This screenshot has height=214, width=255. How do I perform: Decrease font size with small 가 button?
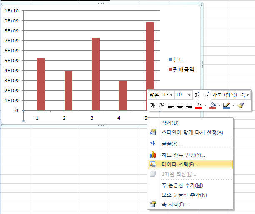[206, 95]
